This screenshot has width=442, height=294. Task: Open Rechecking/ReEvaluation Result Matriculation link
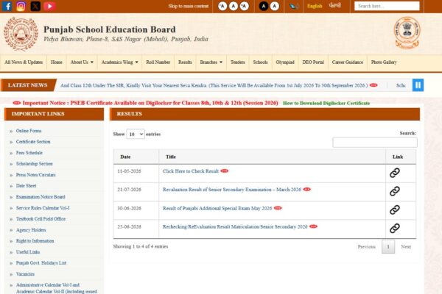(x=235, y=227)
